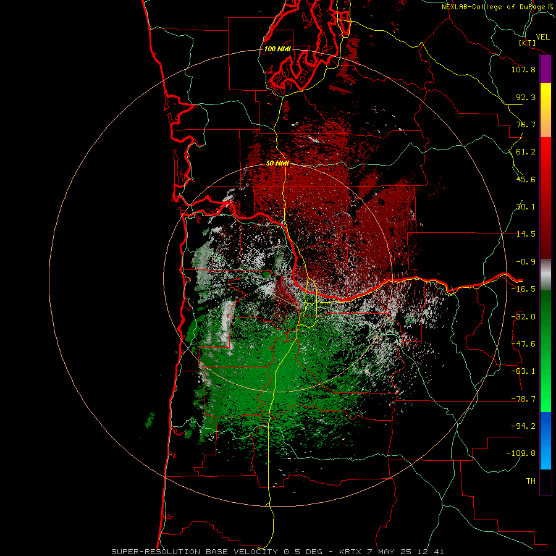Click the -0.9 velocity legend value

[x=526, y=262]
